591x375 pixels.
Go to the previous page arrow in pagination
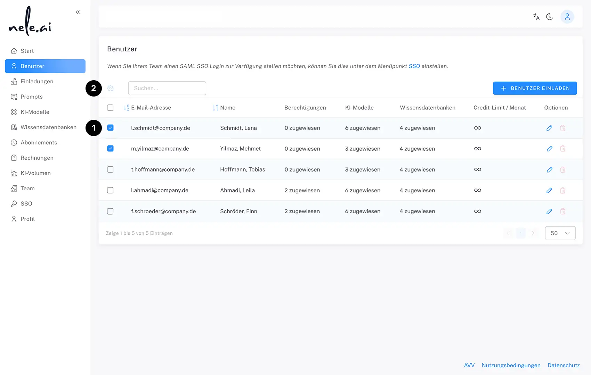tap(508, 233)
